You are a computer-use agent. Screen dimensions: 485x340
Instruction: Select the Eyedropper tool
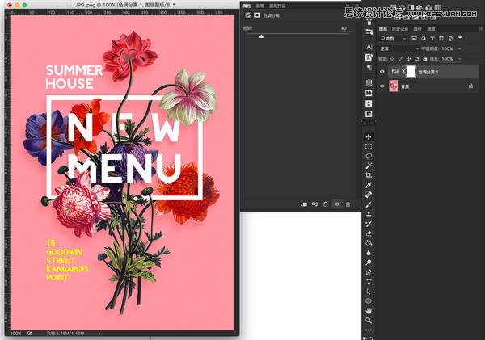pyautogui.click(x=369, y=185)
